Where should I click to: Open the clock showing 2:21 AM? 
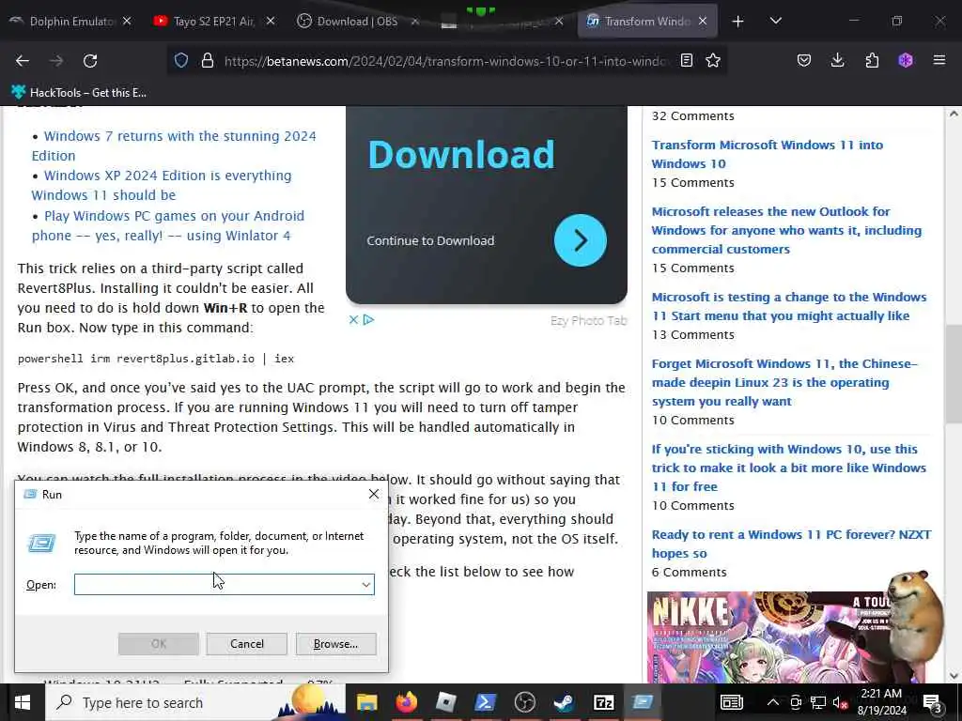coord(881,702)
